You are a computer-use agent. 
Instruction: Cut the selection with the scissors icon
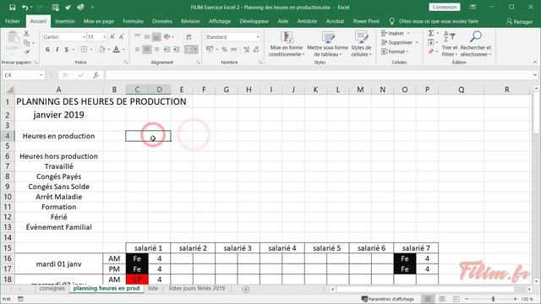26,34
